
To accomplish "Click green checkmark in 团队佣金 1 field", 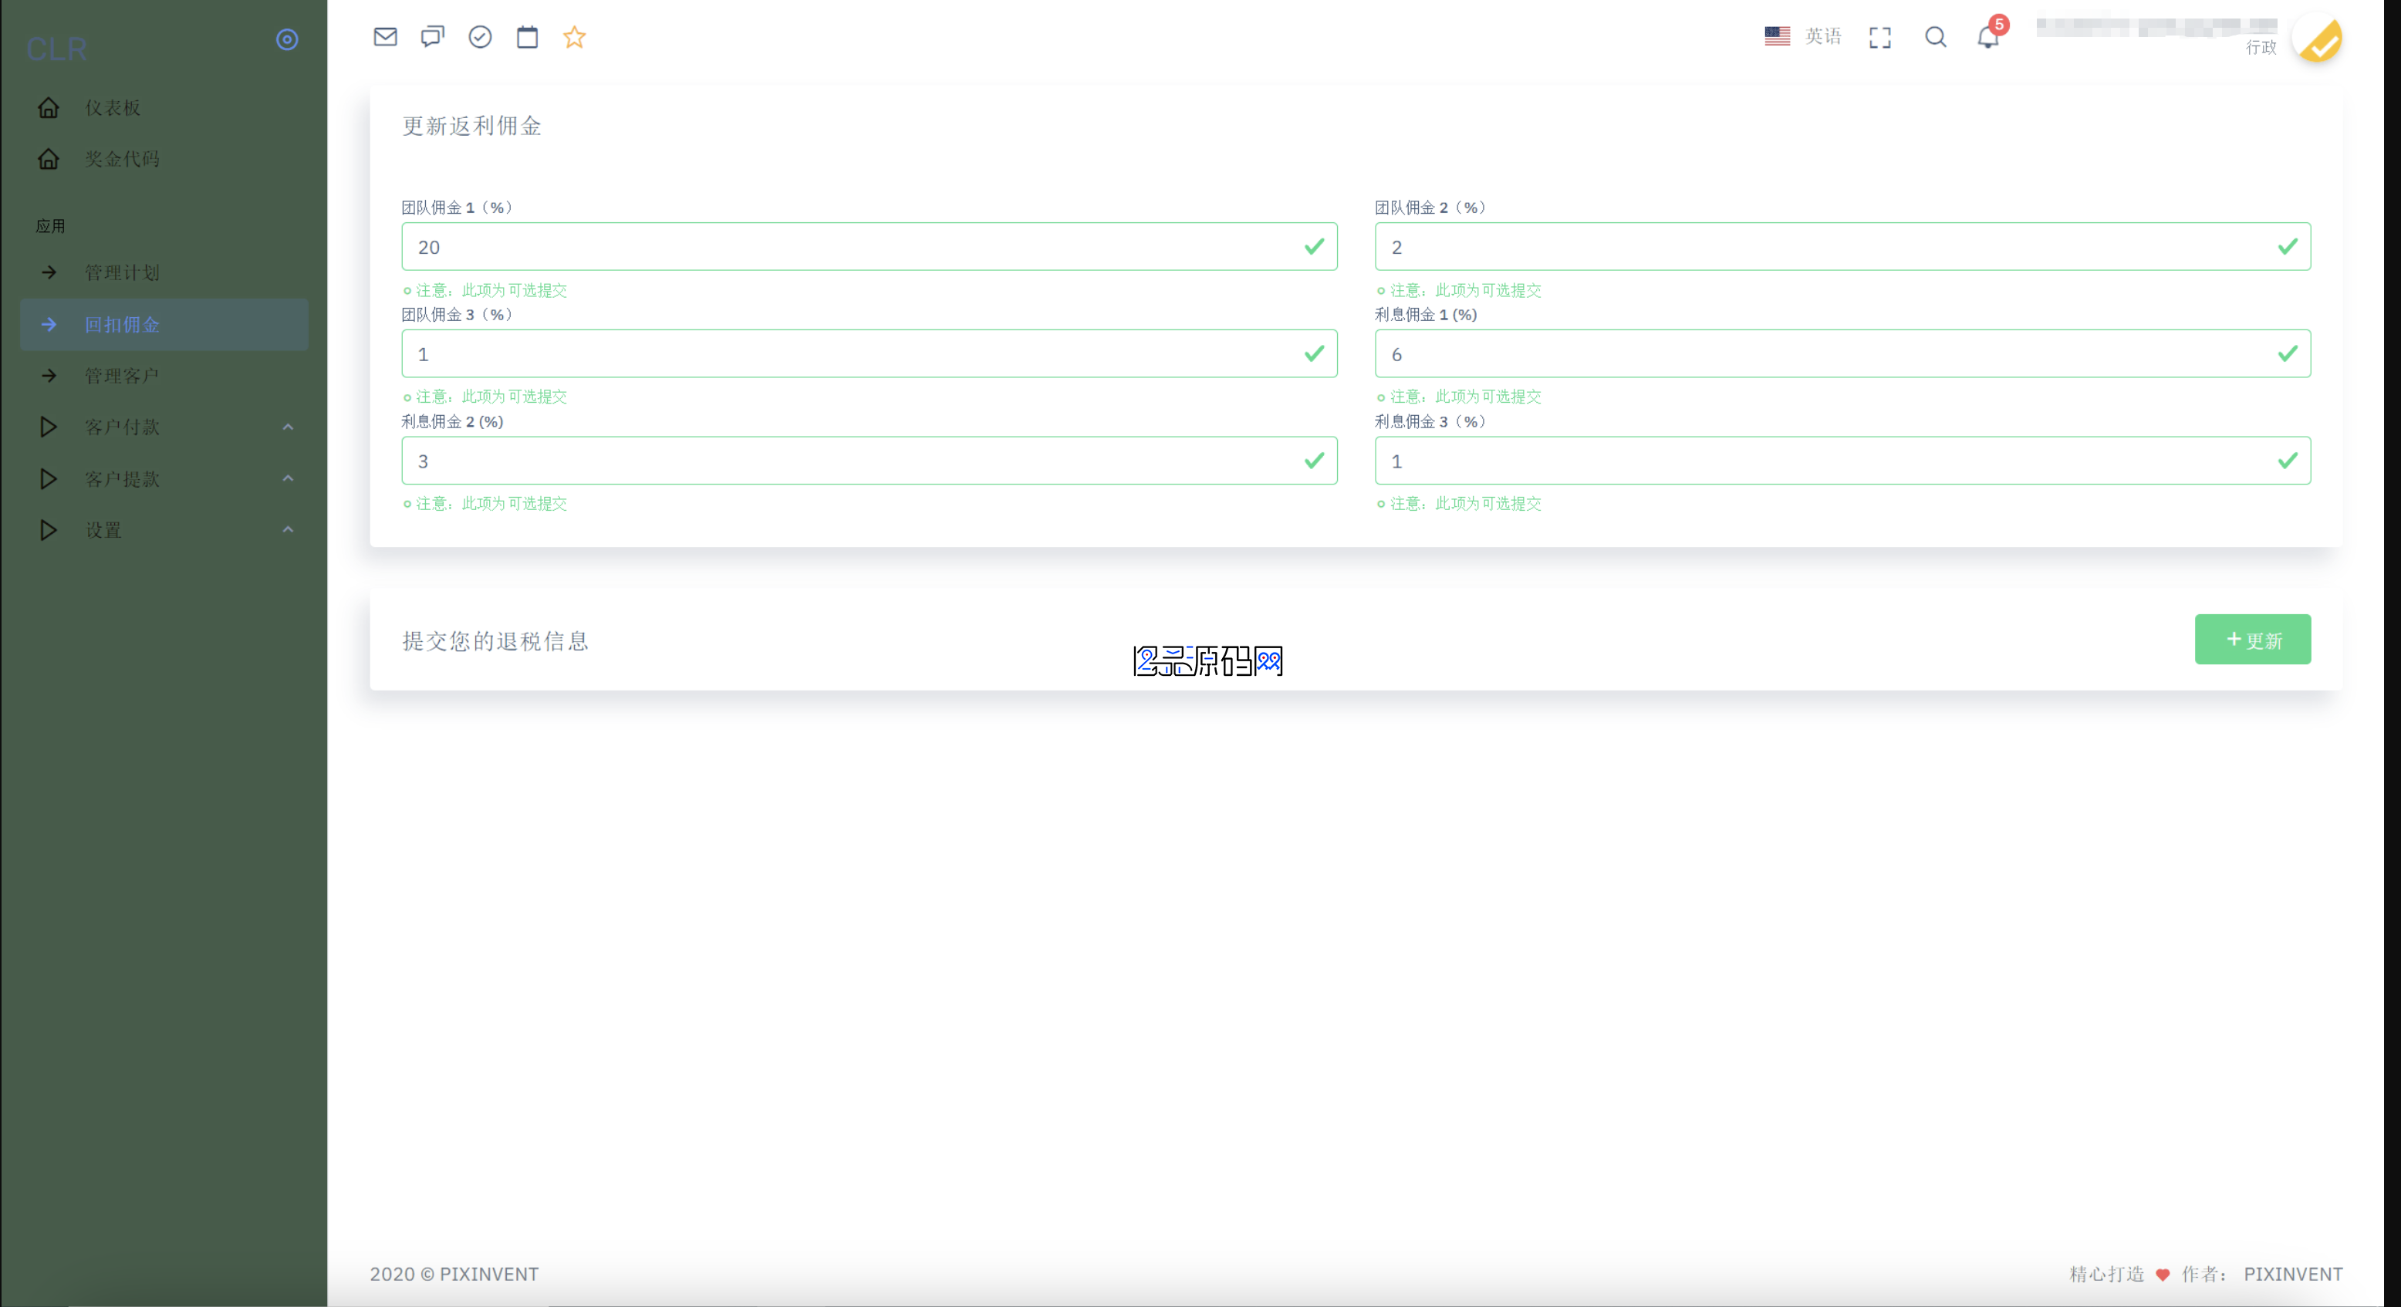I will [1314, 246].
